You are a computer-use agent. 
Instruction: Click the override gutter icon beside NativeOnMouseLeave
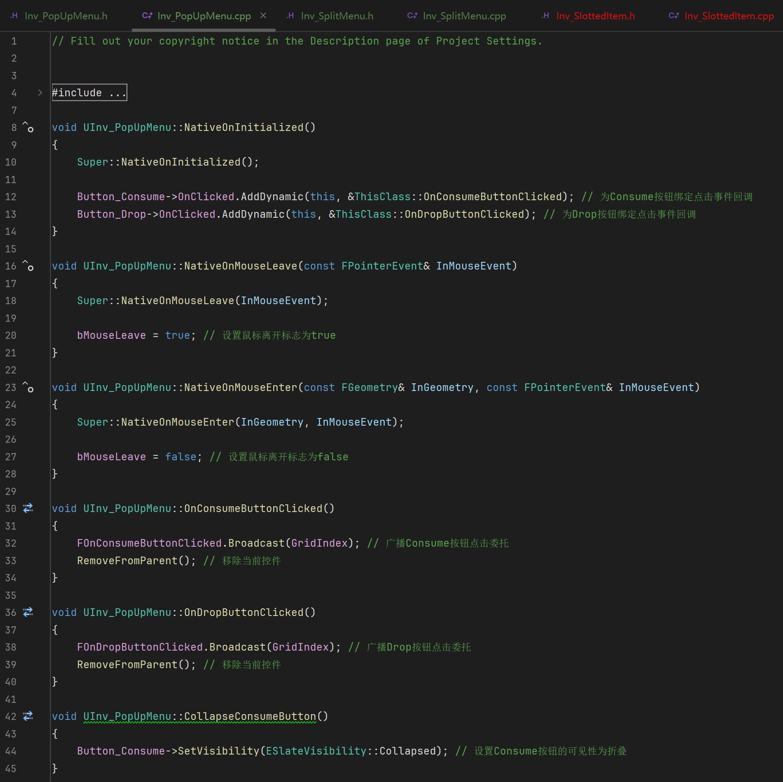click(28, 266)
